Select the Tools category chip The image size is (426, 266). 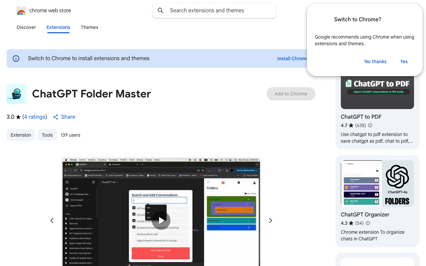47,135
